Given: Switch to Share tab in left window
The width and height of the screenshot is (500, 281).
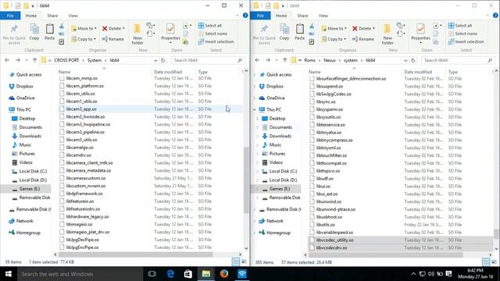Looking at the screenshot, I should (x=52, y=16).
